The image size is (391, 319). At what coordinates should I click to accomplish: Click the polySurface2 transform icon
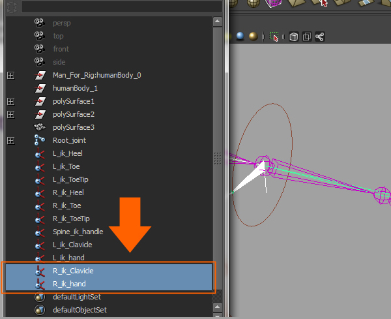(x=40, y=114)
